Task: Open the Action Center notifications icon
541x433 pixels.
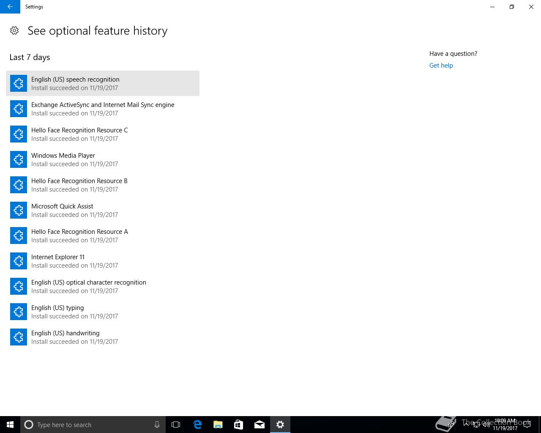Action: pos(527,425)
